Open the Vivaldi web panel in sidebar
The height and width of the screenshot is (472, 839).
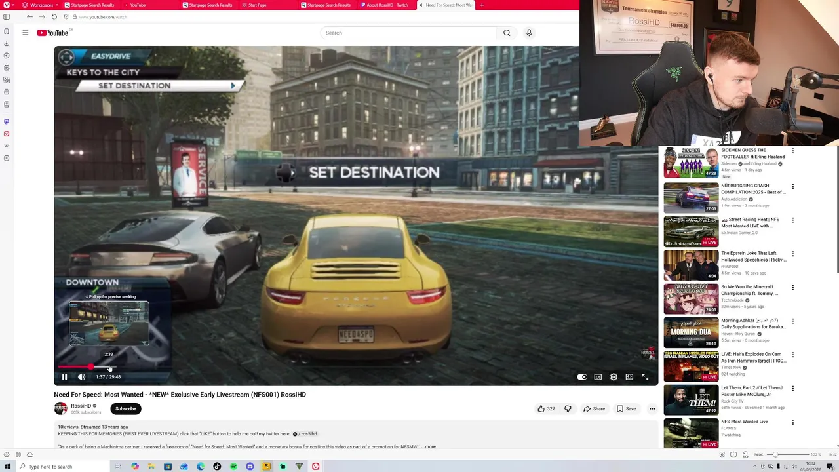click(7, 134)
